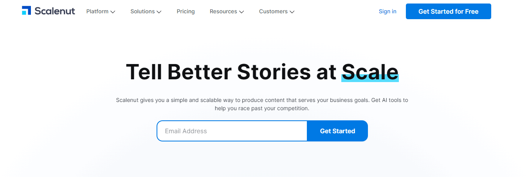Click the Scalenut description paragraph text
Viewport: 528px width, 177px height.
point(262,104)
